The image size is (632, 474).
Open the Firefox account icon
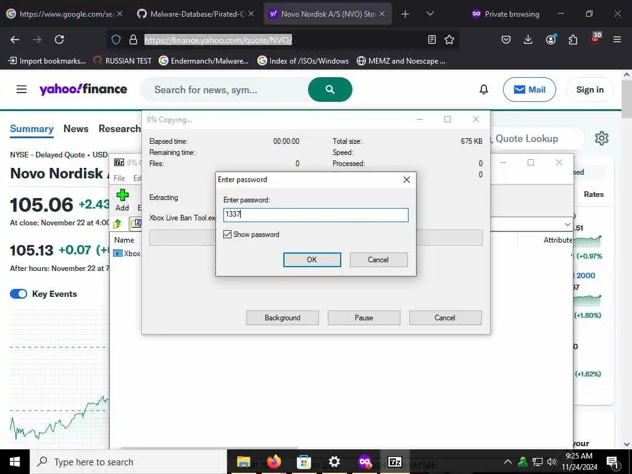(551, 39)
